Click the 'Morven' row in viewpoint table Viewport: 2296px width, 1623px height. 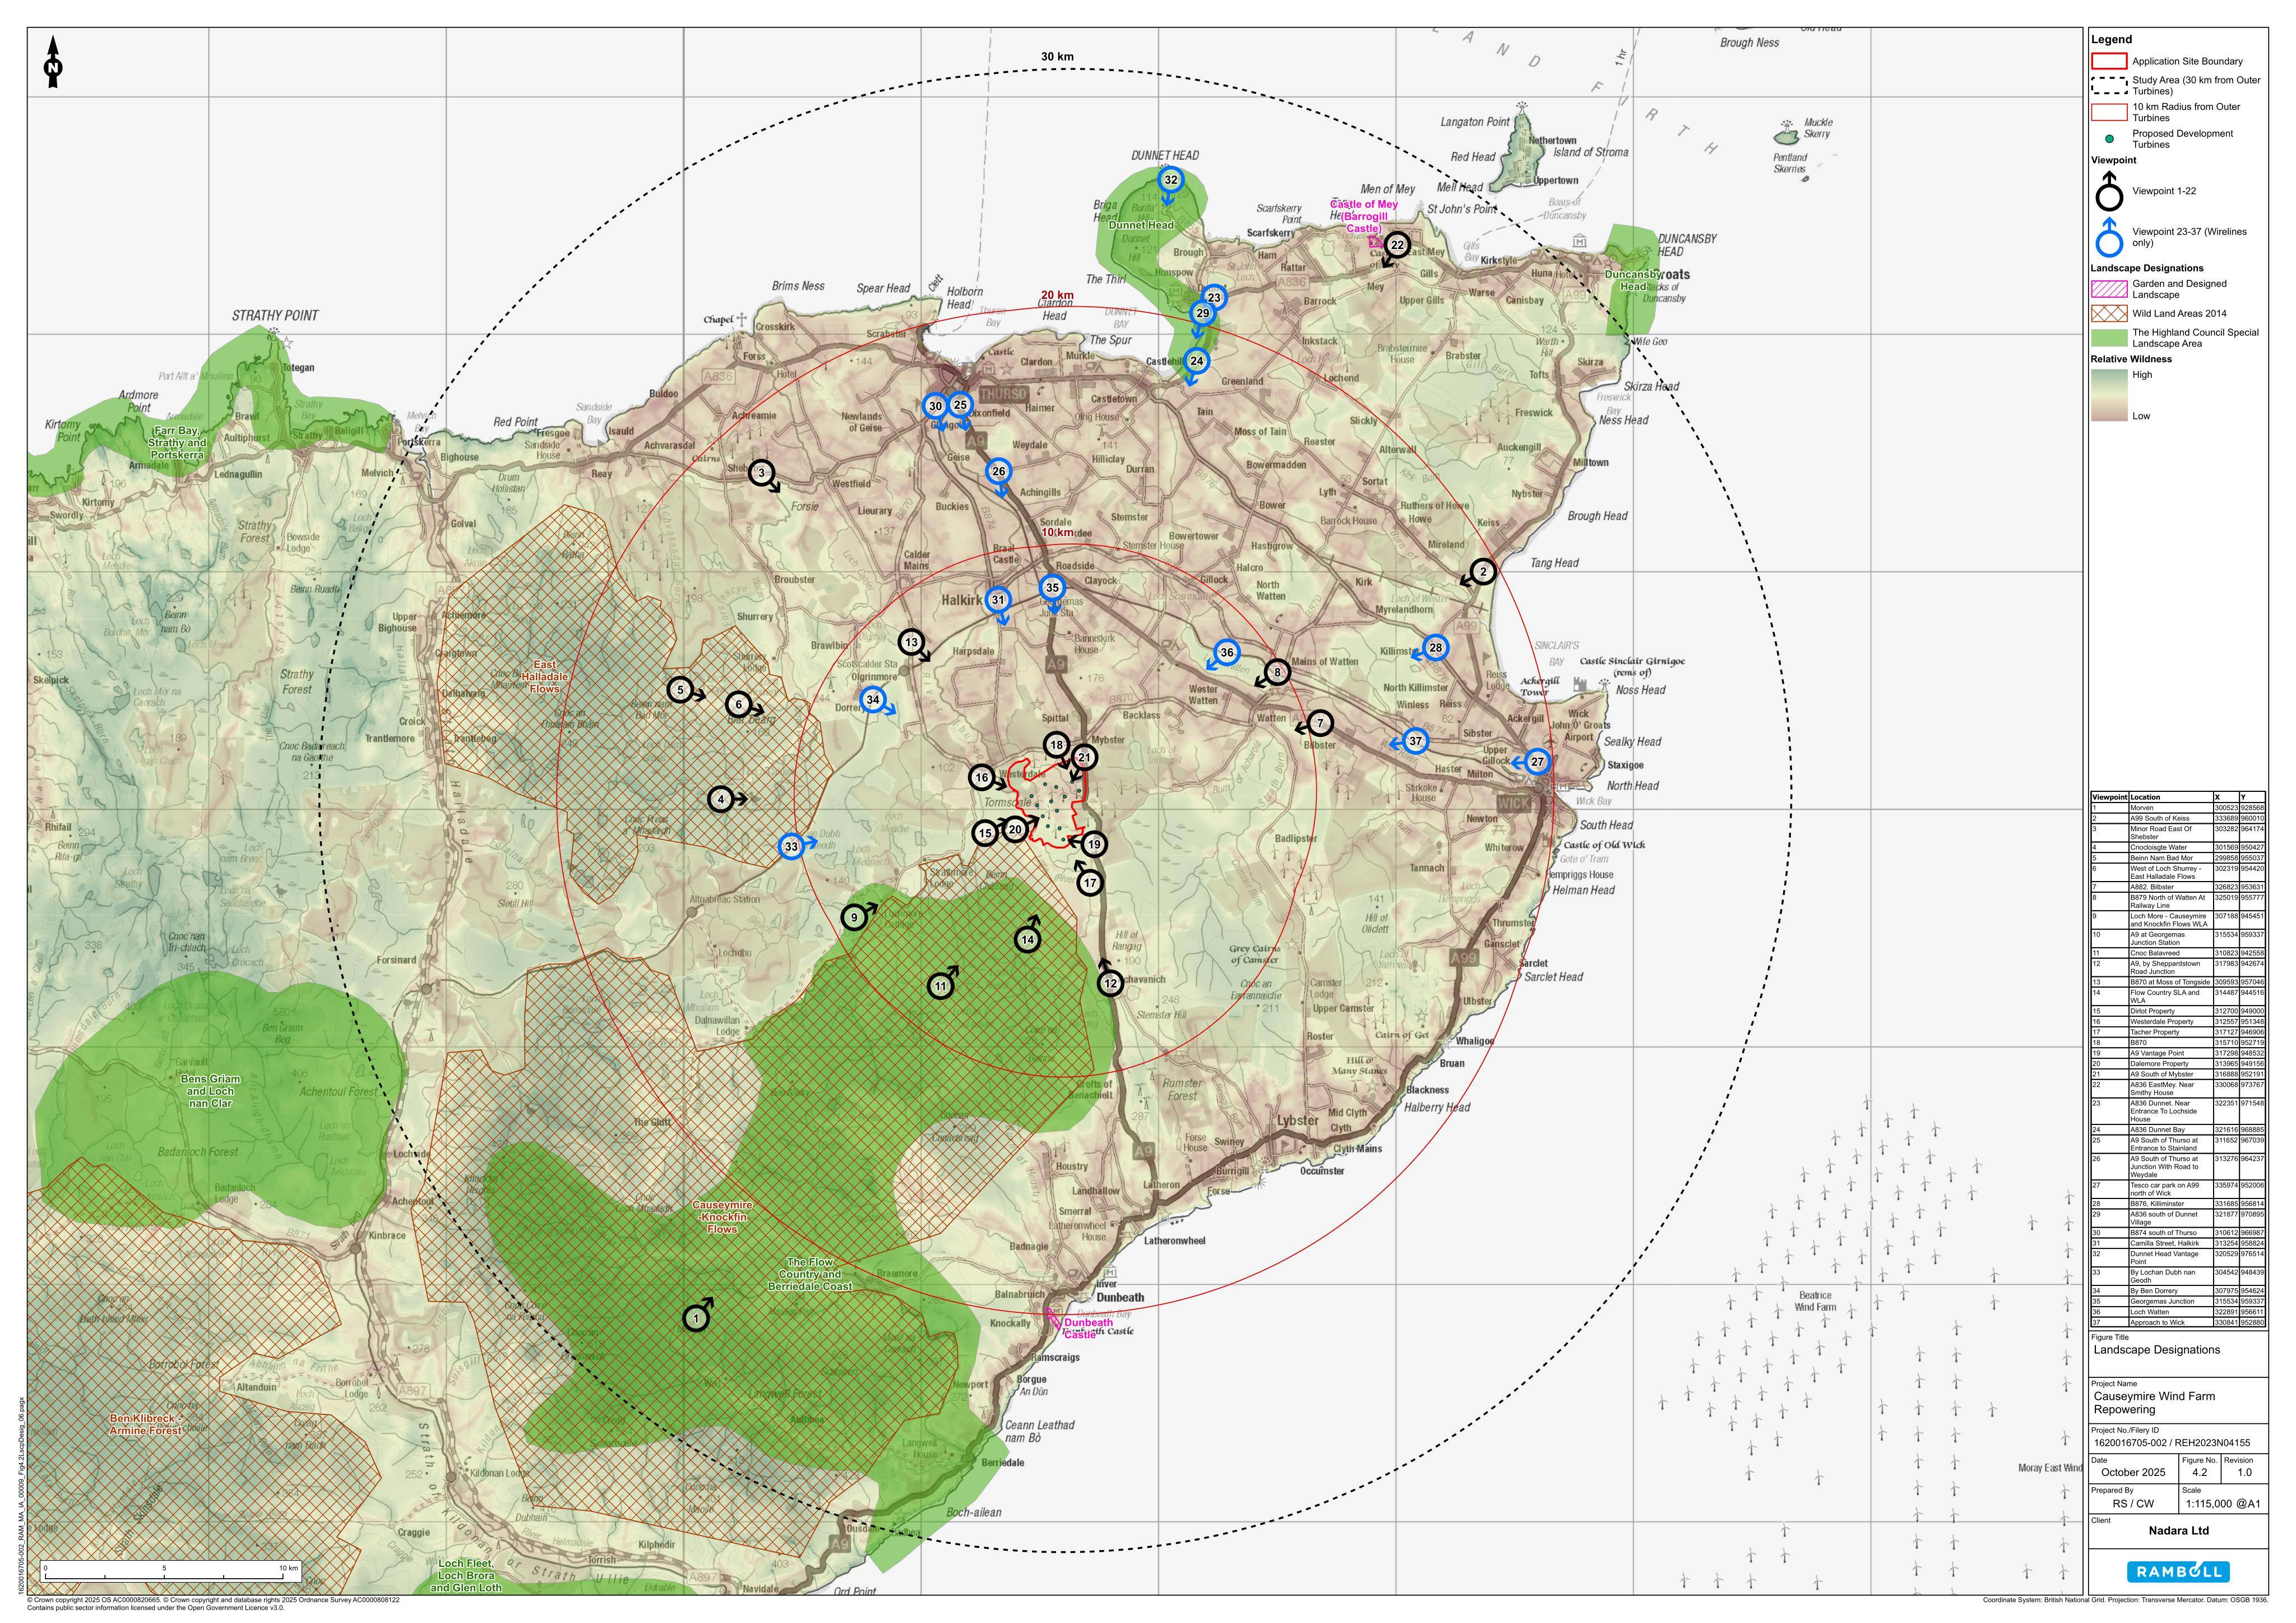tap(2178, 808)
